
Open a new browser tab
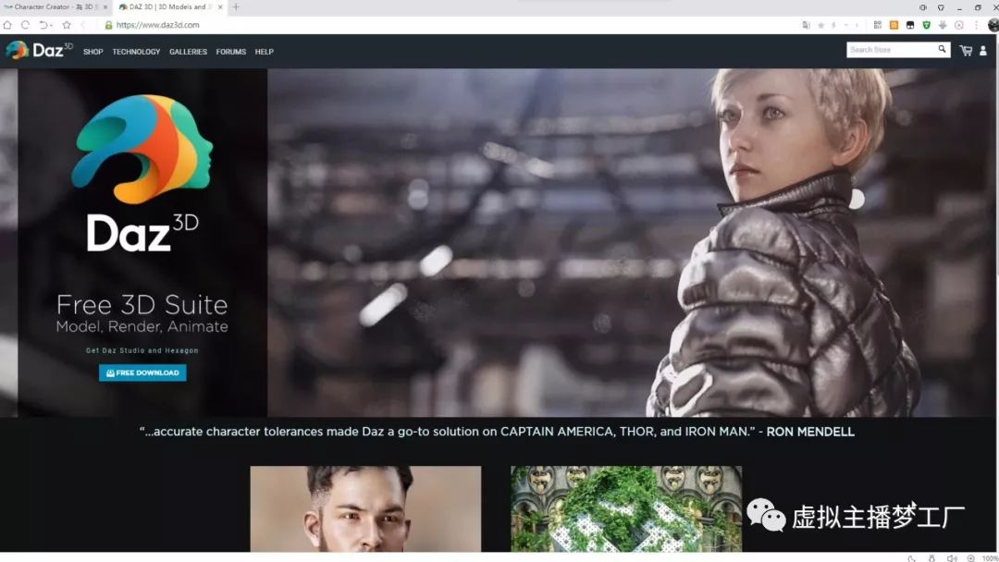(236, 7)
